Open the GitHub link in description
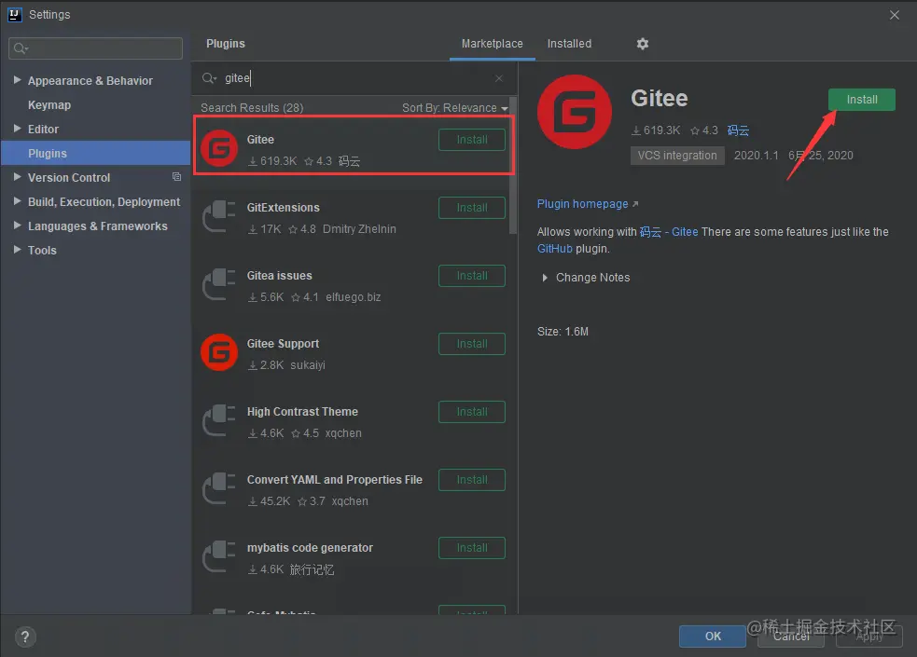This screenshot has height=657, width=917. 554,249
